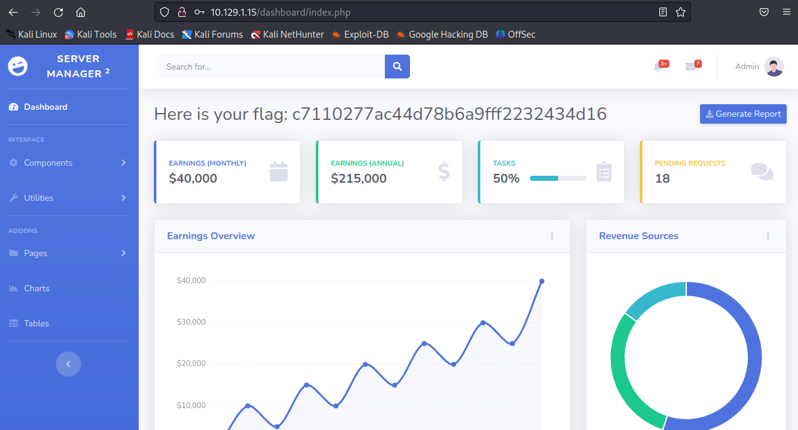Collapse the sidebar with round arrow toggle

click(x=68, y=363)
